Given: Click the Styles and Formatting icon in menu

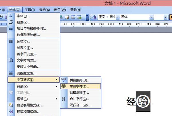Looking at the screenshot, I should pyautogui.click(x=11, y=111).
